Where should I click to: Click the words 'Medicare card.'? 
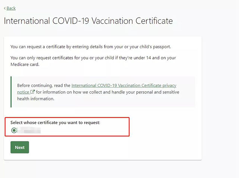pos(25,64)
